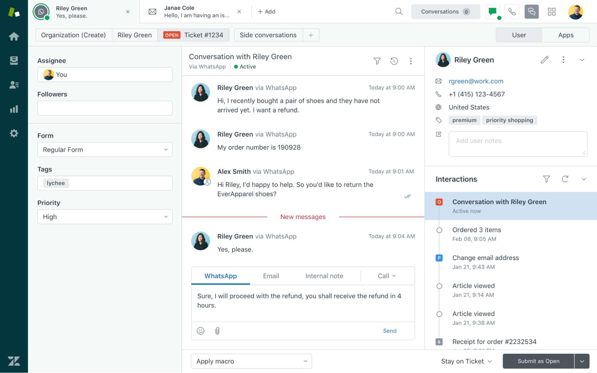Attach a file using the paperclip icon
597x373 pixels.
pos(217,331)
